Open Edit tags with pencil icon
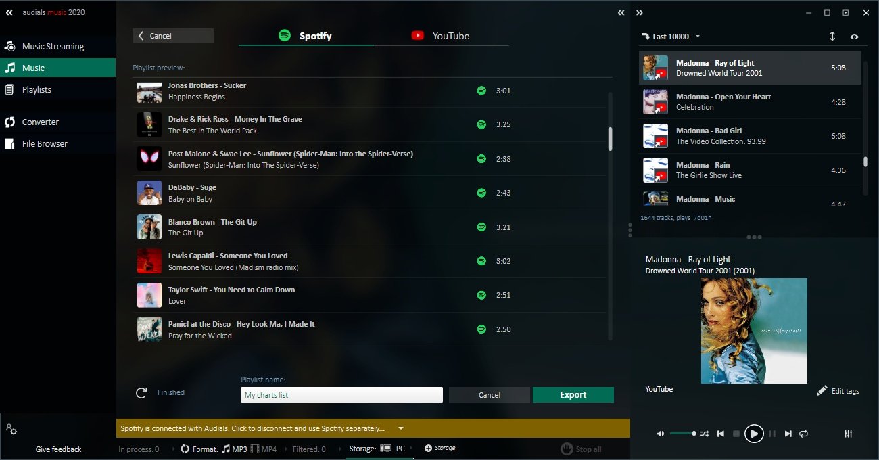The image size is (879, 460). tap(838, 391)
